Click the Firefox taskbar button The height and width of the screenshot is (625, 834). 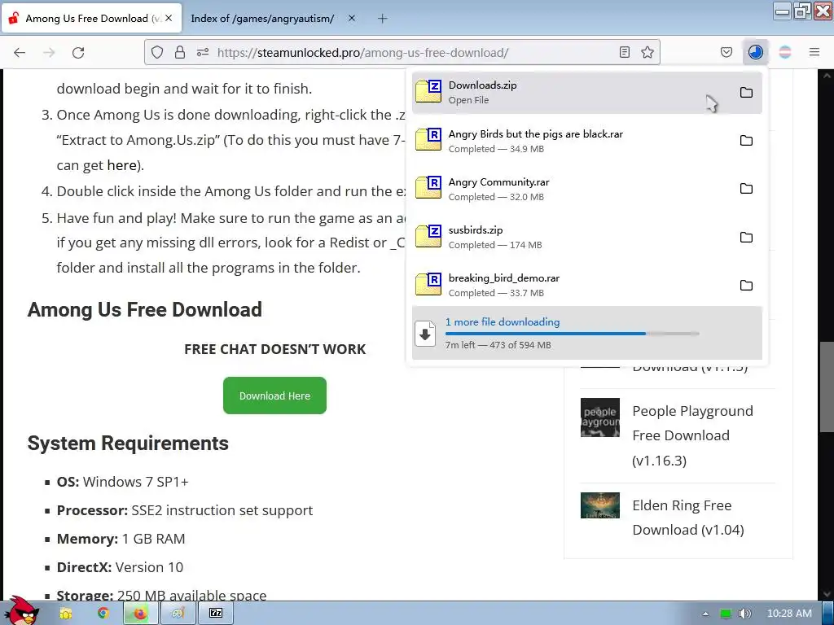point(140,614)
